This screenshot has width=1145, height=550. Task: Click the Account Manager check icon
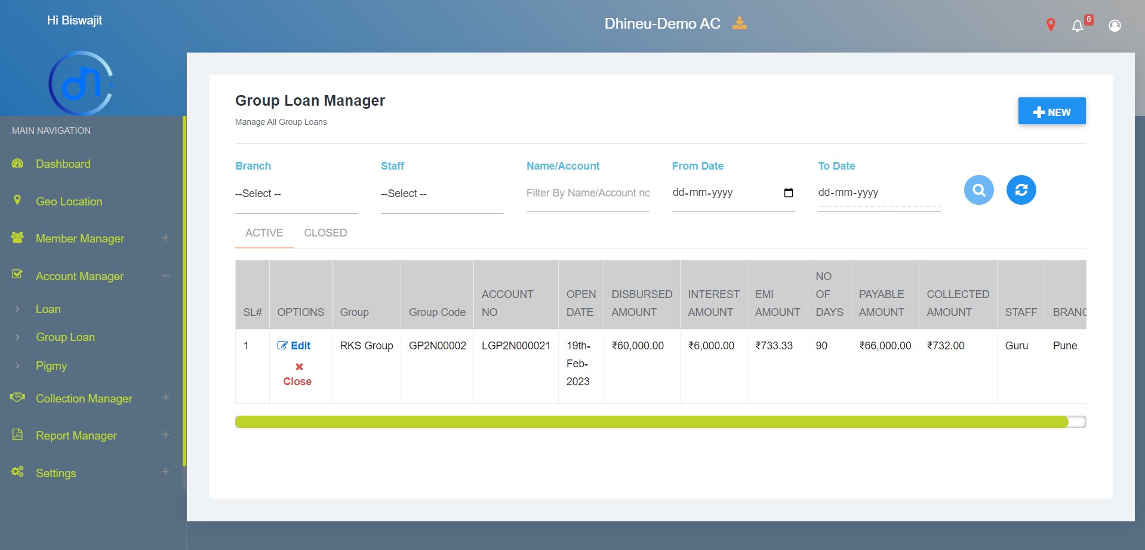(x=17, y=274)
